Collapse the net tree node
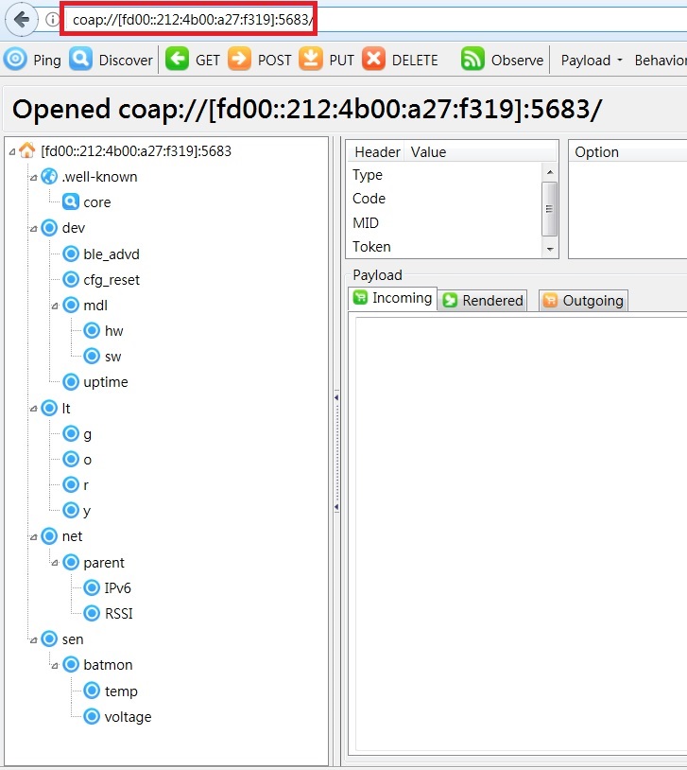 click(x=33, y=537)
